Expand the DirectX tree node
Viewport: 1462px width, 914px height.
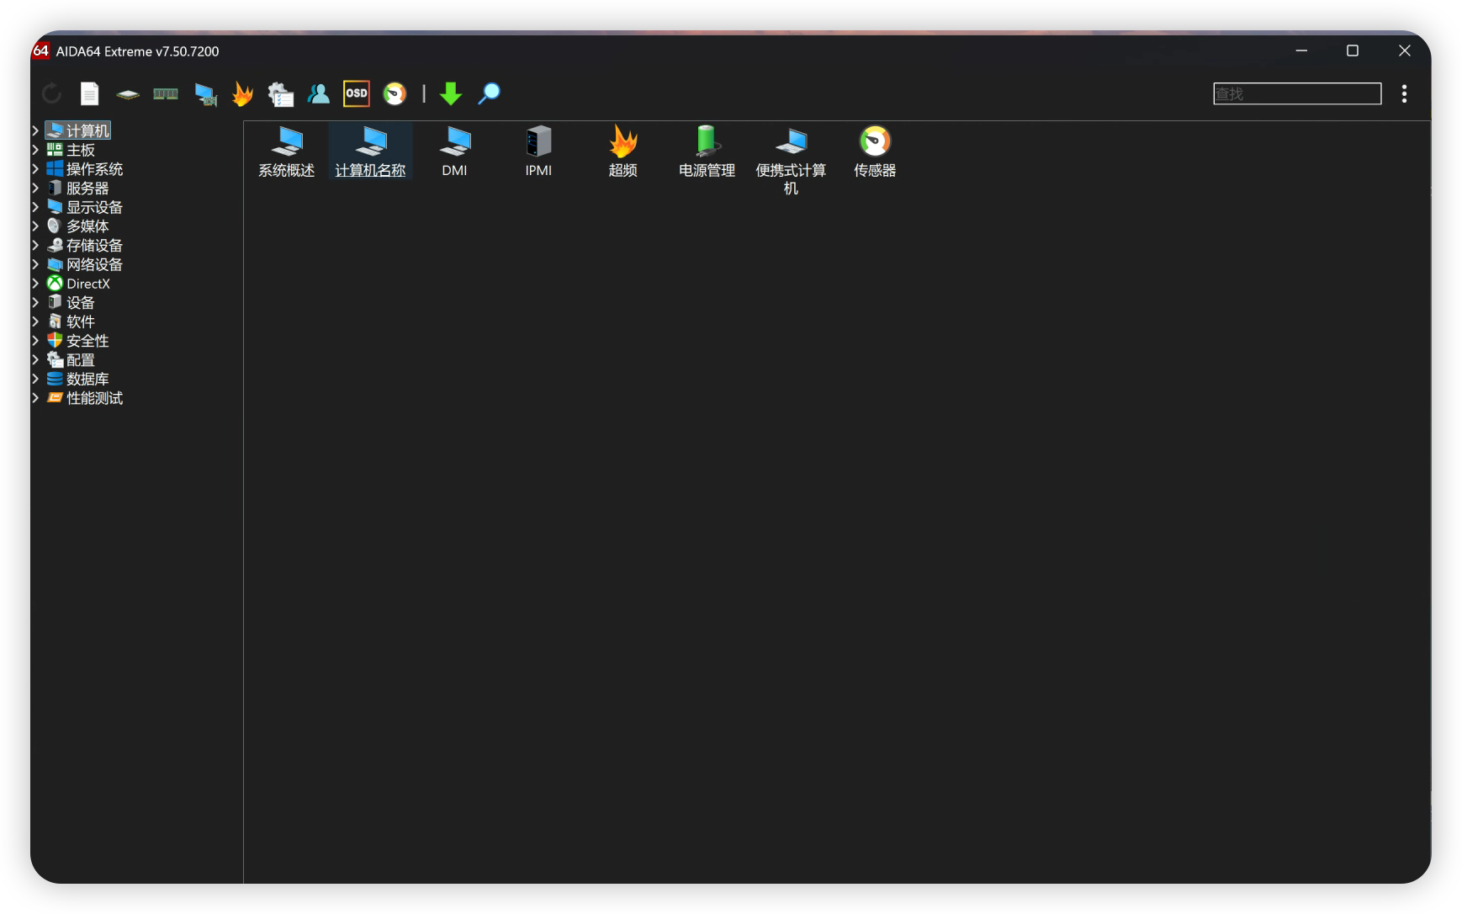[x=36, y=284]
